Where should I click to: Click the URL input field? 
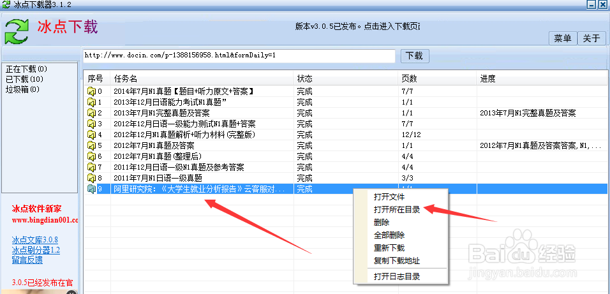(x=239, y=55)
